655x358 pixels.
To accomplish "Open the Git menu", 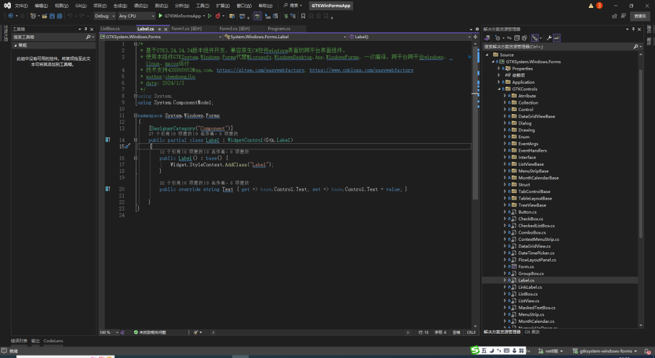I will click(81, 5).
